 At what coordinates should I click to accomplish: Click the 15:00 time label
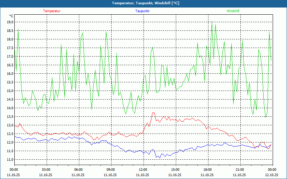pyautogui.click(x=175, y=170)
